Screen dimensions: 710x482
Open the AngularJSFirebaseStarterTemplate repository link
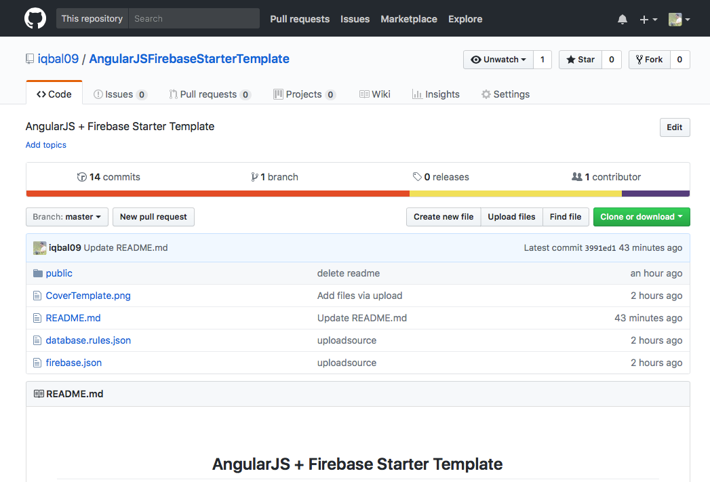coord(189,59)
